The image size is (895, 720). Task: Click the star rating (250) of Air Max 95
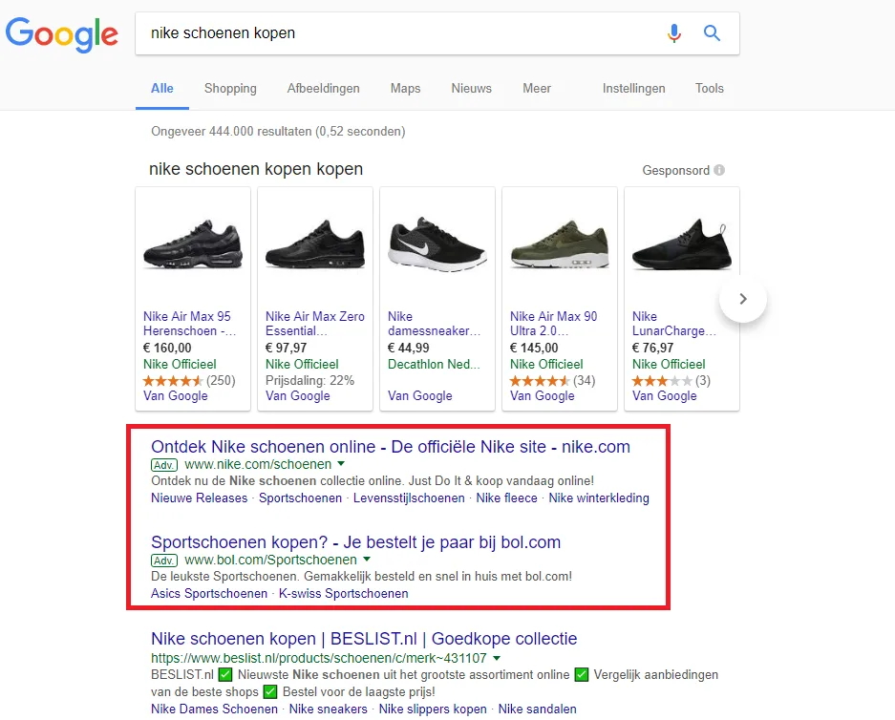[x=189, y=381]
